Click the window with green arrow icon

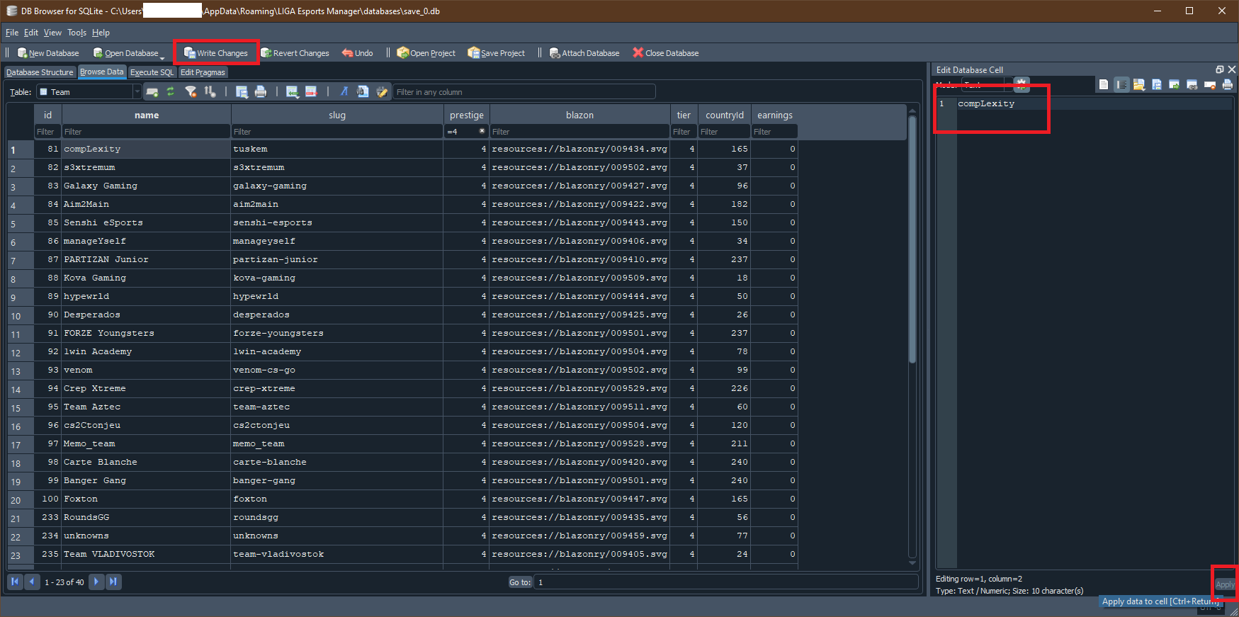tap(1175, 85)
